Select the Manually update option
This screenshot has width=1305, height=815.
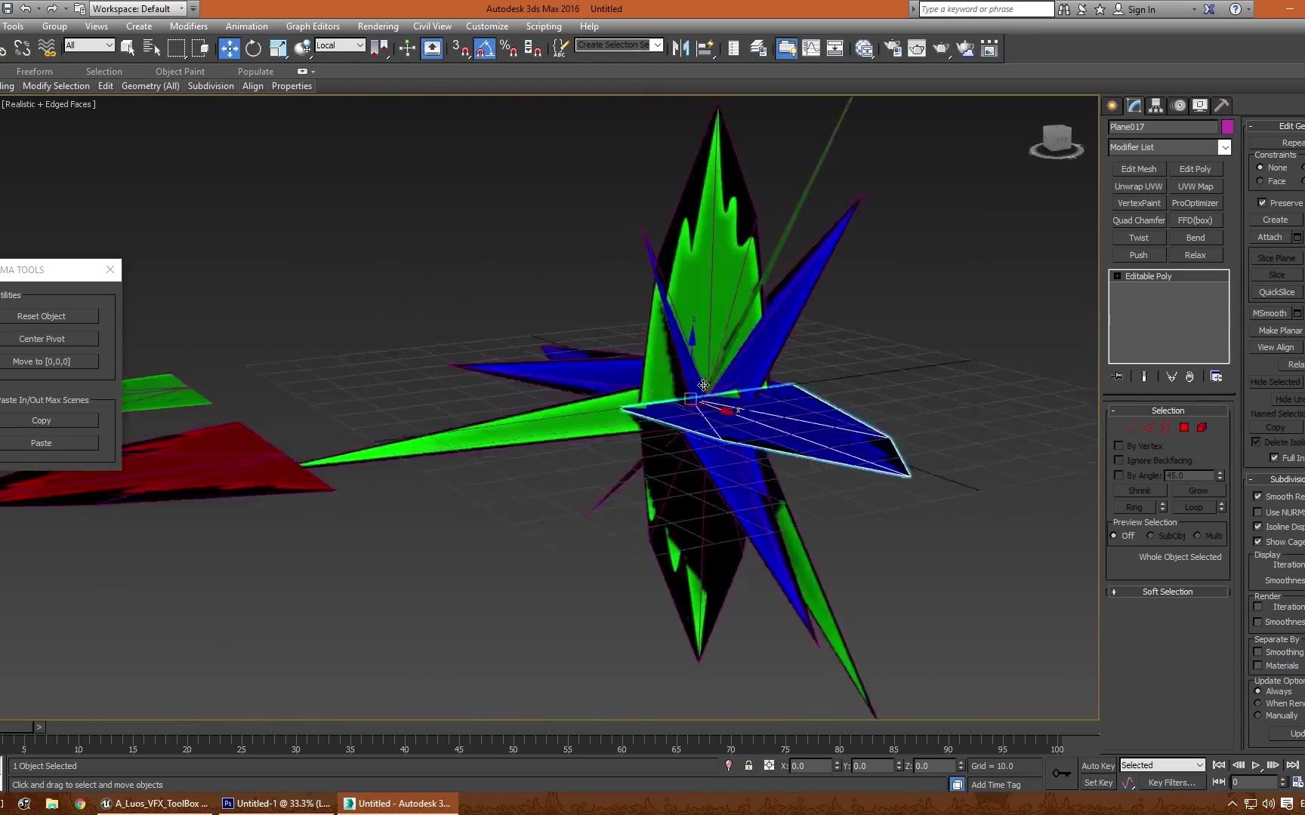pyautogui.click(x=1259, y=715)
